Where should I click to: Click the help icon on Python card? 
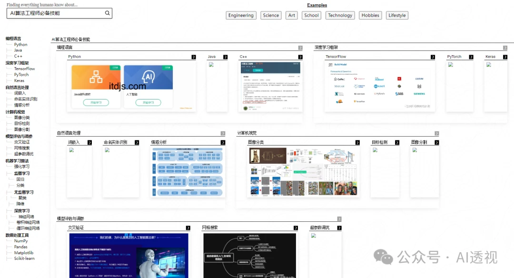coord(194,57)
